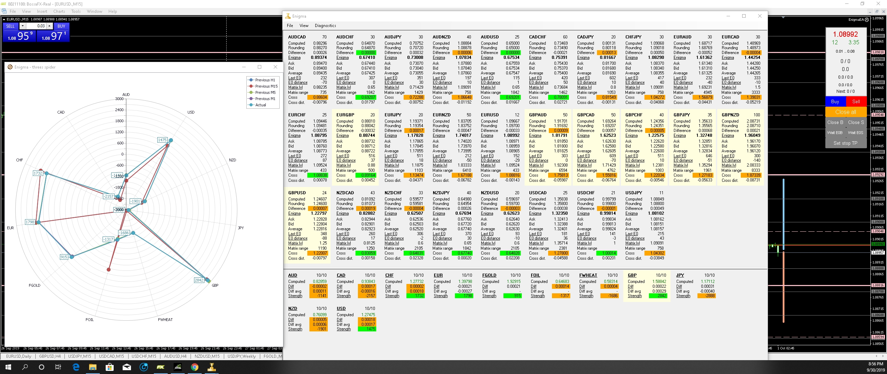The height and width of the screenshot is (374, 887).
Task: Launch Microsoft Edge from taskbar
Action: pos(76,367)
